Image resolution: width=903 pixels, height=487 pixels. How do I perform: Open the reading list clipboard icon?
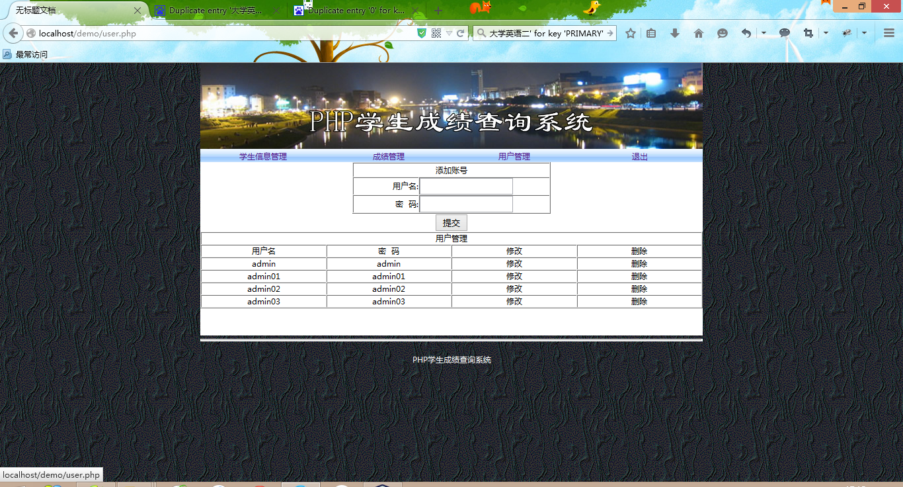pyautogui.click(x=650, y=32)
